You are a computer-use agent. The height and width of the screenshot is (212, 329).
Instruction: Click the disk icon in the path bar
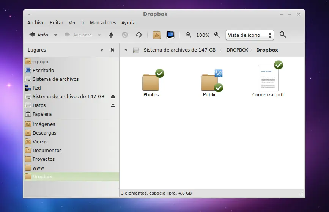(136, 50)
